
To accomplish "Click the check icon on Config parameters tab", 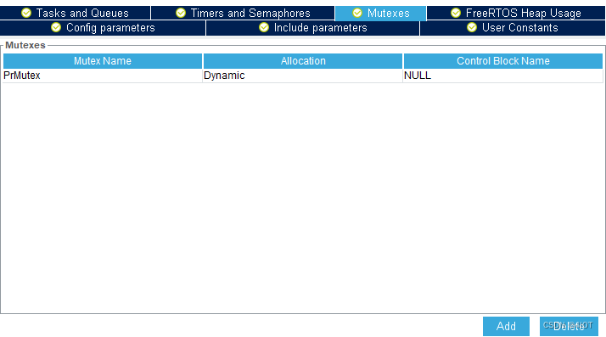I will pos(56,27).
